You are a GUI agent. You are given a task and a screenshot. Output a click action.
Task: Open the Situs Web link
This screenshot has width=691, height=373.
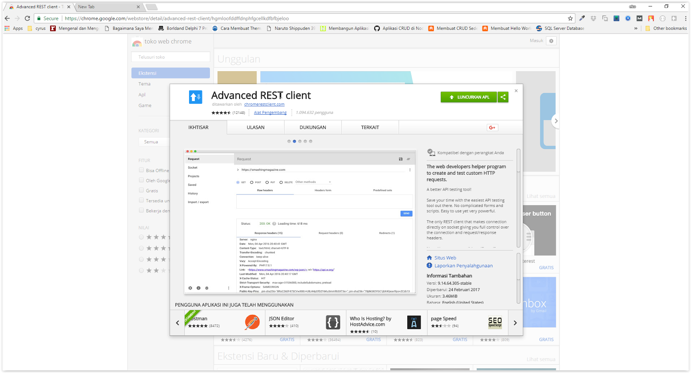pos(445,258)
